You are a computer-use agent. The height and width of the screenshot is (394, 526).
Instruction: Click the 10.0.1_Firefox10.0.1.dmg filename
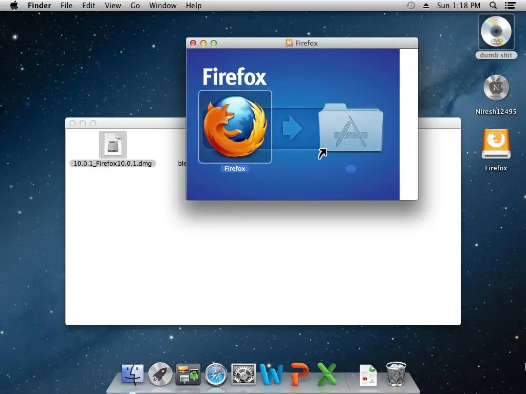112,164
